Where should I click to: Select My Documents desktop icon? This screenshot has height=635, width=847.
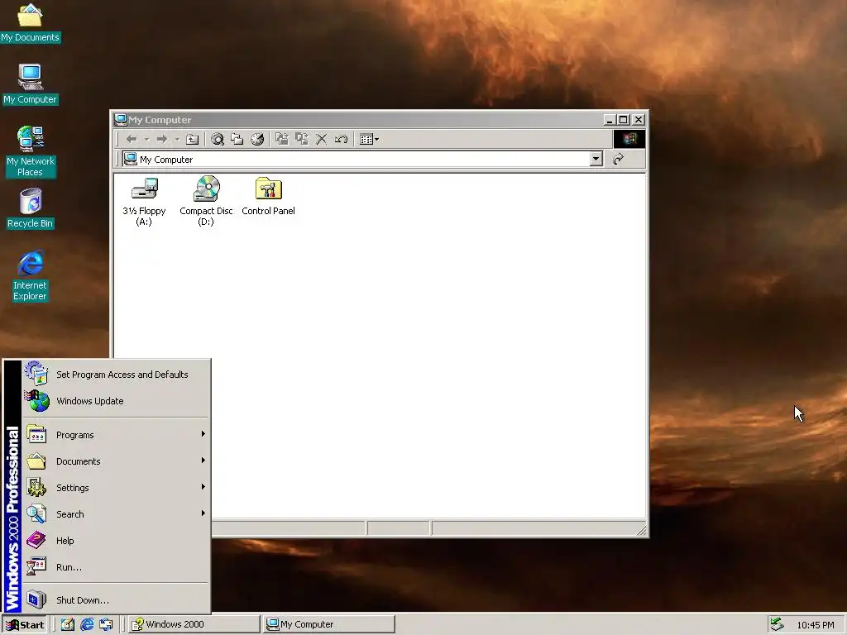30,22
